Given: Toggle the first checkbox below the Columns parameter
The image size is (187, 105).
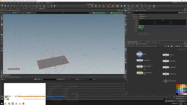Looking at the screenshot, I should [139, 33].
